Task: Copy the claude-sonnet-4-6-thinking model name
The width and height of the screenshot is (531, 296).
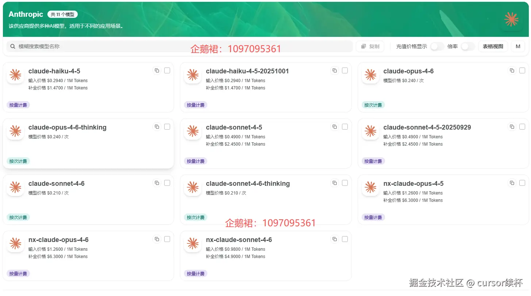Action: [x=335, y=183]
